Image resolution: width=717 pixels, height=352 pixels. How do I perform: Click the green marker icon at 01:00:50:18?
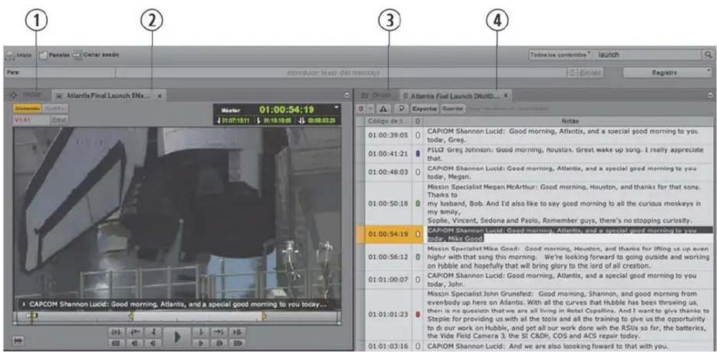[x=418, y=203]
